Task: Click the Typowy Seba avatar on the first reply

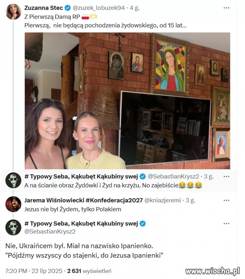Action: tap(13, 181)
